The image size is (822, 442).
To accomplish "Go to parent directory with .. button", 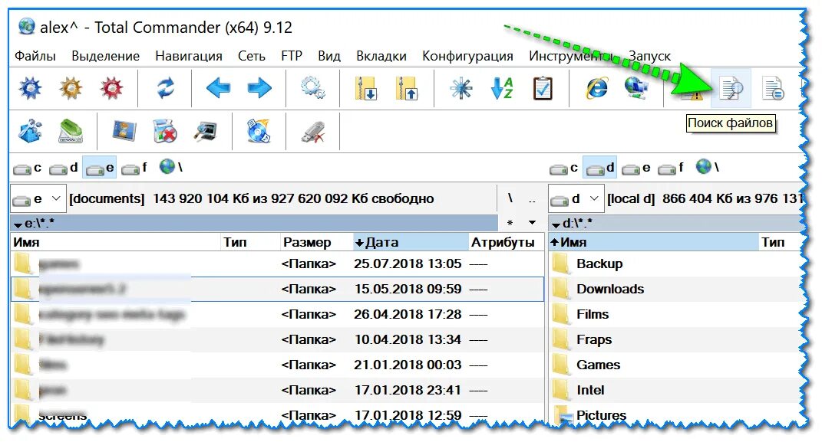I will [532, 199].
